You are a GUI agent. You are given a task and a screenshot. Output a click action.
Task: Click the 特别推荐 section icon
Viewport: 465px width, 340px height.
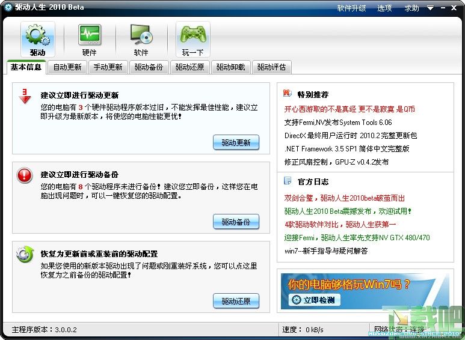point(288,93)
